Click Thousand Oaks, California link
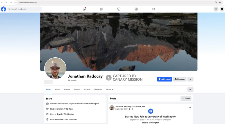 [66, 120]
